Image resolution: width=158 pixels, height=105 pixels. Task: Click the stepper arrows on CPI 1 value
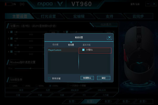[x=58, y=32]
